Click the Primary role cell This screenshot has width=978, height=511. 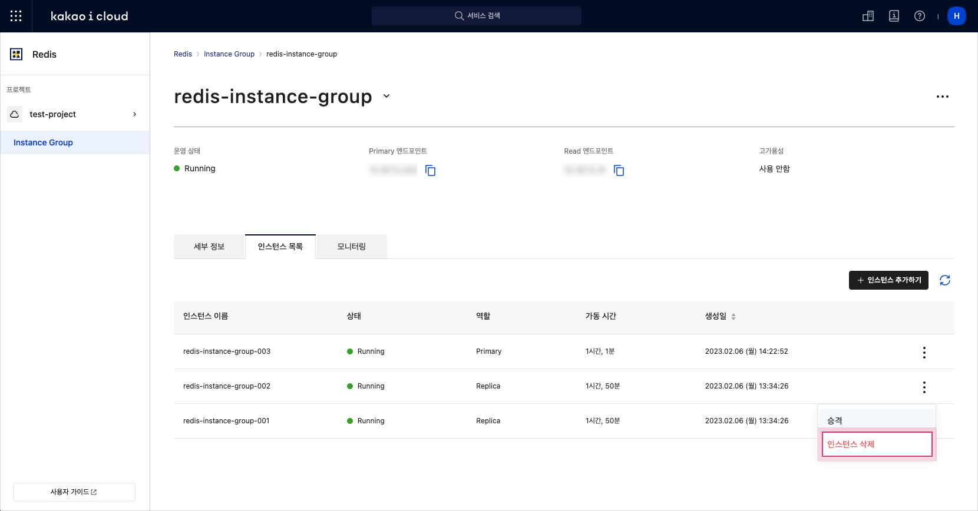[489, 351]
